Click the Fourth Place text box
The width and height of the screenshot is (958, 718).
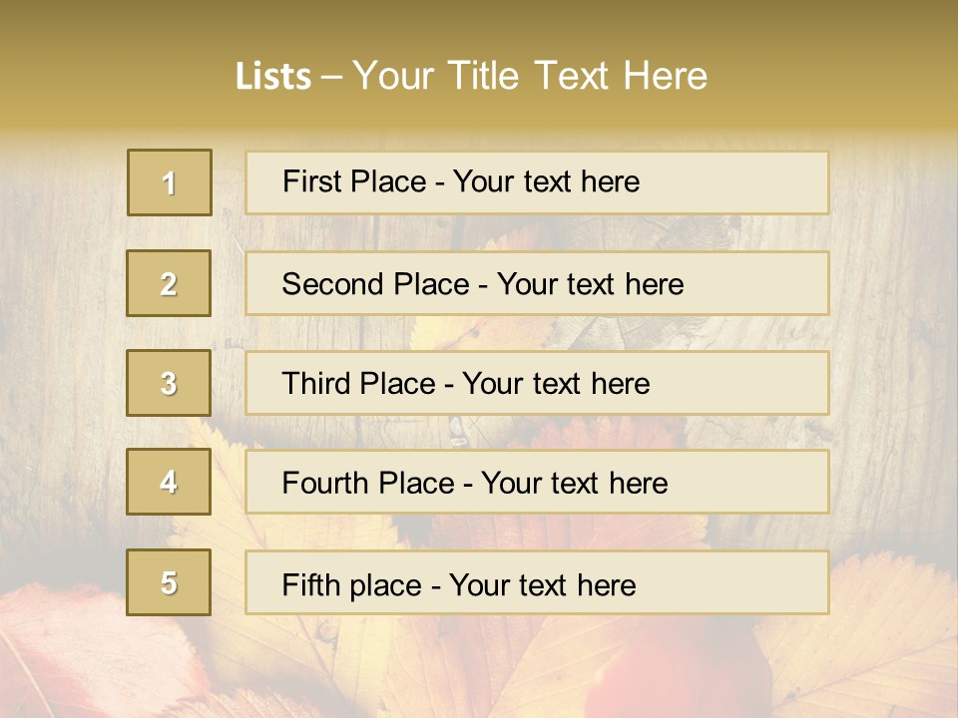537,483
